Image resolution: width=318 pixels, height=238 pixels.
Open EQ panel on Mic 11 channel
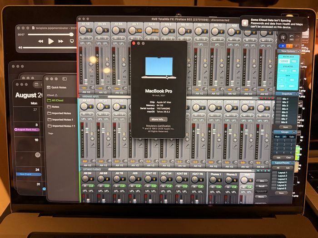tap(205, 78)
